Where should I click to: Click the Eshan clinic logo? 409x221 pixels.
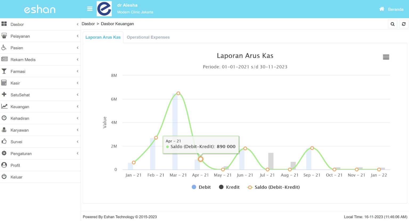pos(104,9)
